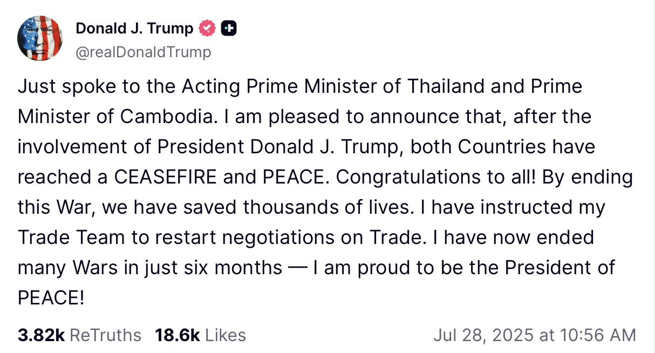This screenshot has width=655, height=353.
Task: Visit the @realDonaldTrump handle link
Action: pyautogui.click(x=144, y=52)
